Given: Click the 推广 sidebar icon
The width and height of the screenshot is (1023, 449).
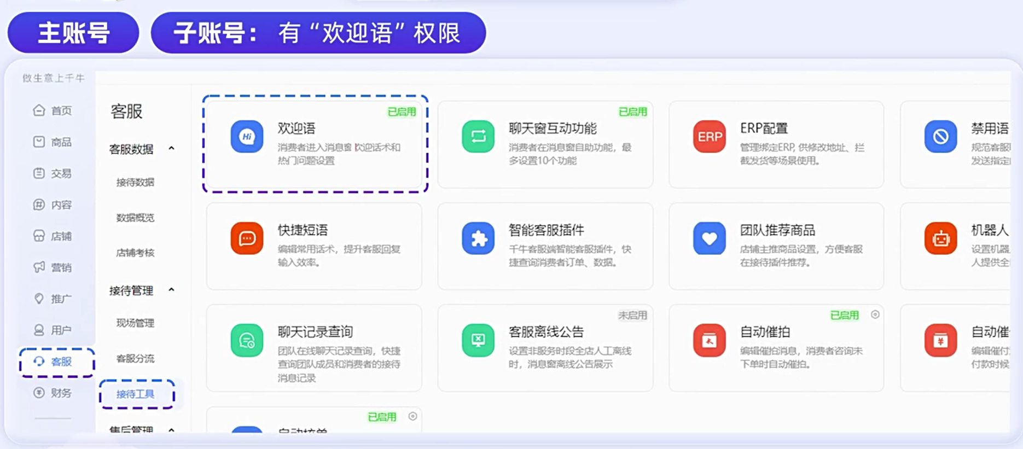Looking at the screenshot, I should (x=39, y=299).
